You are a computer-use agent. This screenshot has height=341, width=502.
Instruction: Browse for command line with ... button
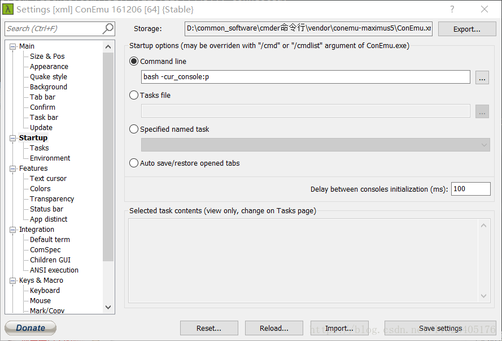click(x=482, y=77)
